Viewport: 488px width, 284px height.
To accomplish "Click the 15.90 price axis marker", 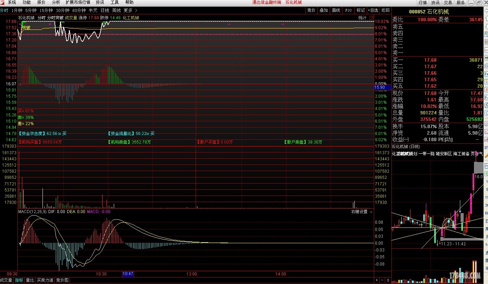I will click(383, 87).
